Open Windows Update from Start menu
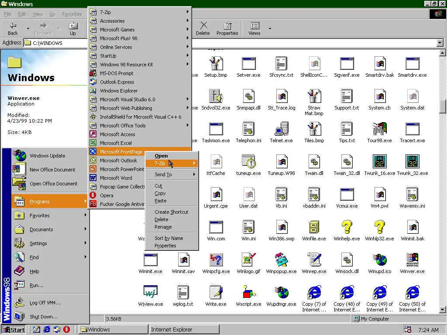 pos(50,156)
